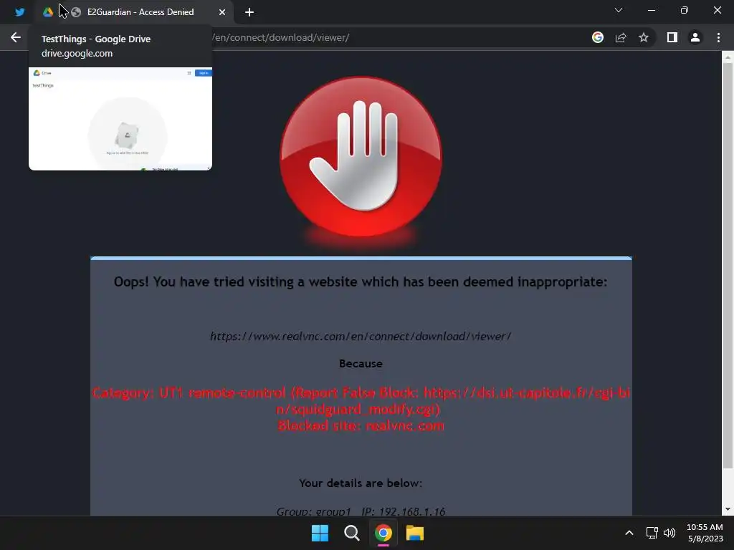Go back to the previous page
734x550 pixels.
[16, 37]
